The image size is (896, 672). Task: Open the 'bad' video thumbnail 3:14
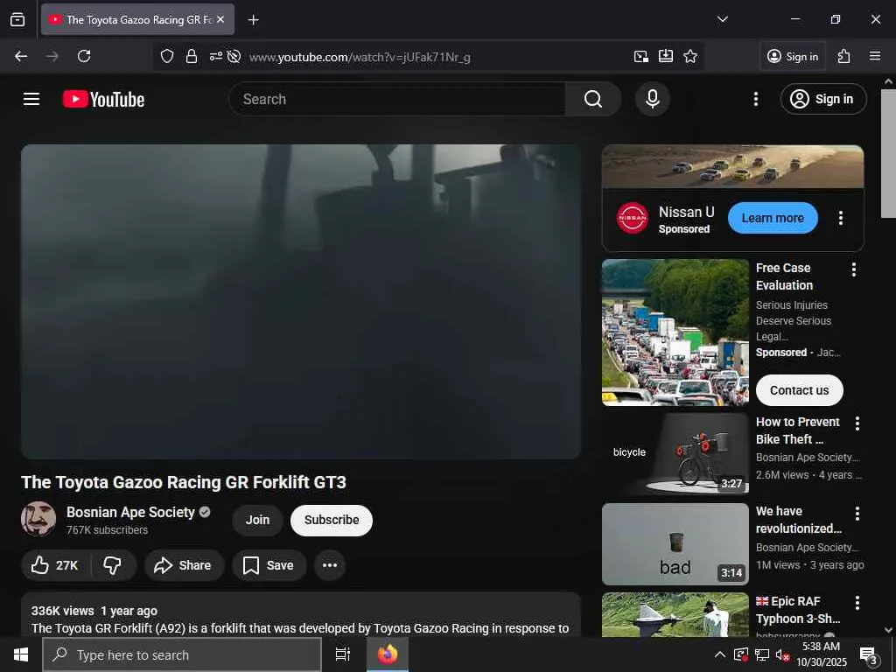click(675, 544)
